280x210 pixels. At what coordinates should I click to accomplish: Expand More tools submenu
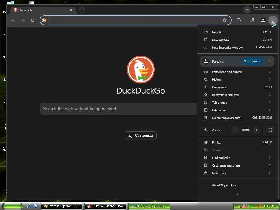coord(238,173)
